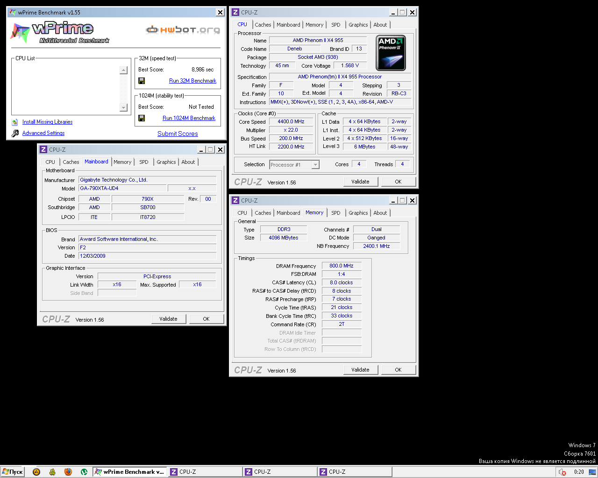Switch to Caches tab in the CPU-Z processor window

[263, 25]
